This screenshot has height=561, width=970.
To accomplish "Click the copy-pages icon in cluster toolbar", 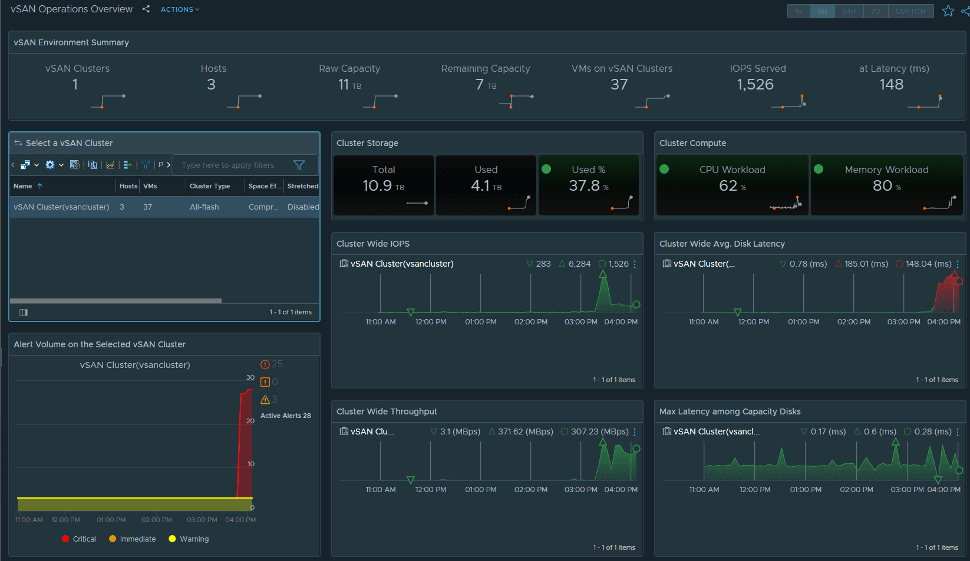I will 93,165.
